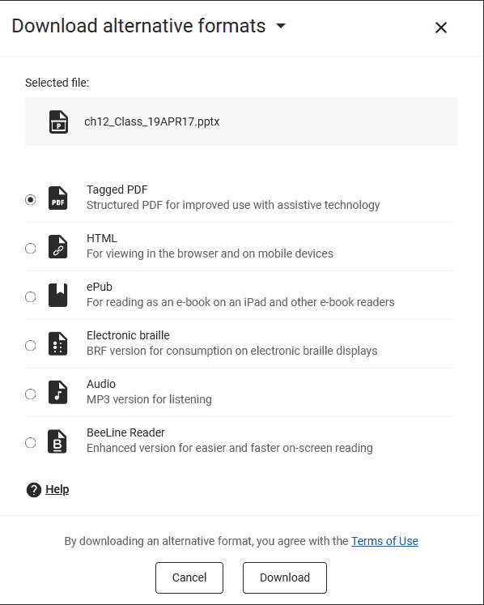This screenshot has width=484, height=605.
Task: Click the BeeLine Reader B icon
Action: pos(57,441)
